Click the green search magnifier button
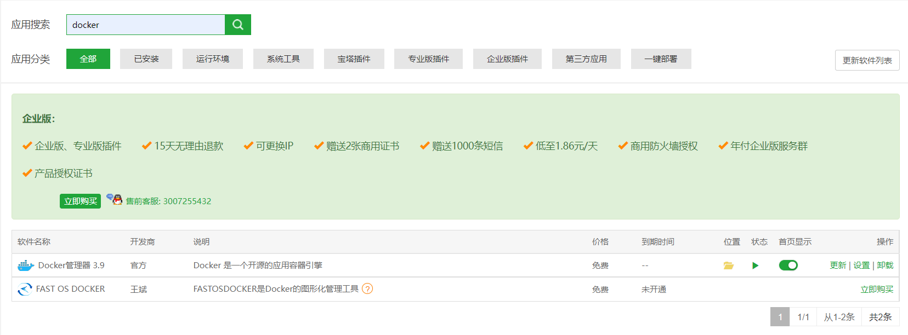908x335 pixels. (x=238, y=25)
